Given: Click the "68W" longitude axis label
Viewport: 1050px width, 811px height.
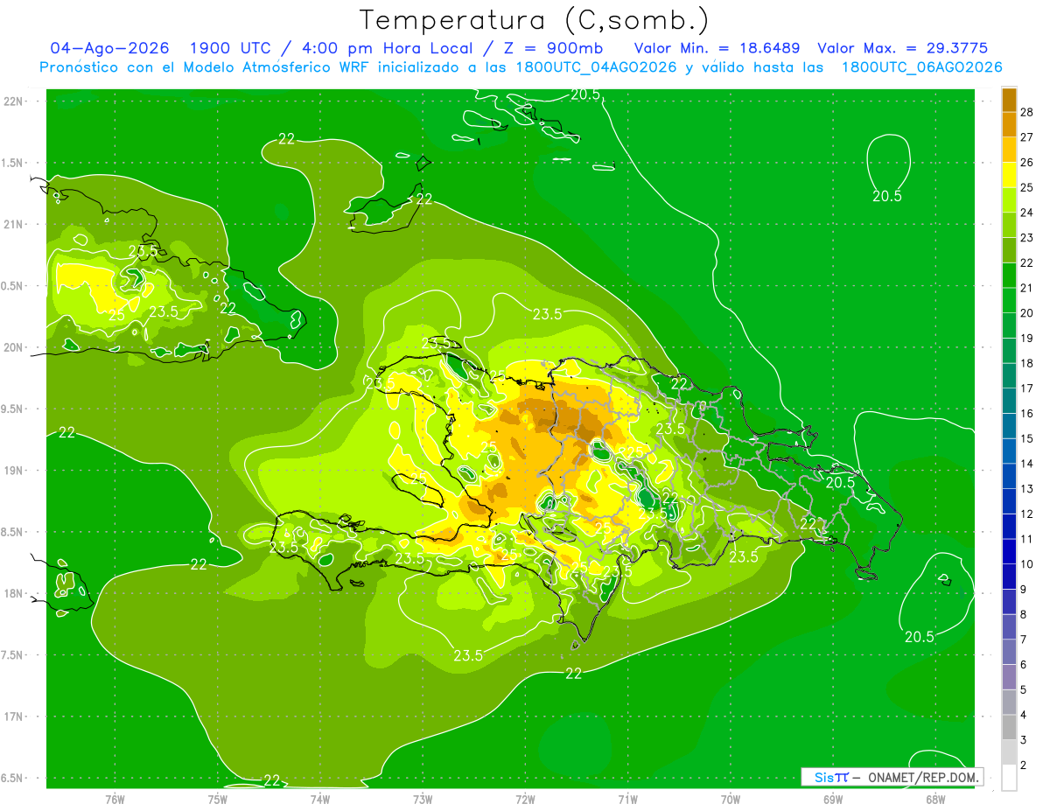Looking at the screenshot, I should click(x=934, y=799).
